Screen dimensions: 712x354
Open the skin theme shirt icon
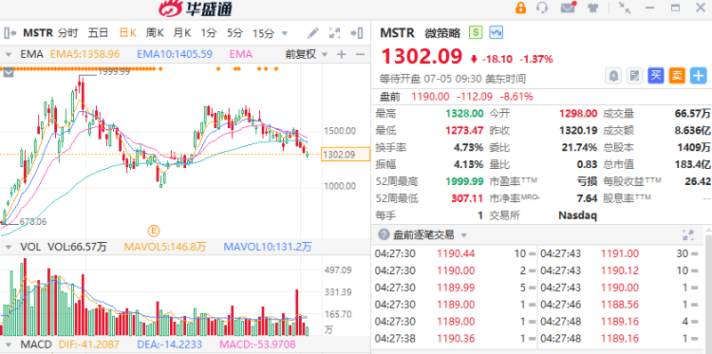point(592,9)
